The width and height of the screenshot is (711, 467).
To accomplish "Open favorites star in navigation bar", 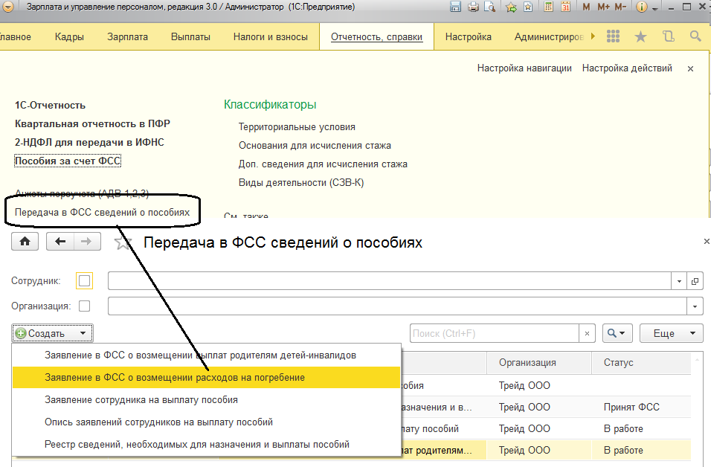I will click(x=640, y=36).
